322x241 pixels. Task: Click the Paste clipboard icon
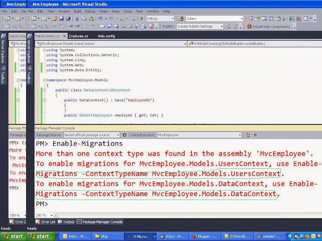pyautogui.click(x=91, y=19)
